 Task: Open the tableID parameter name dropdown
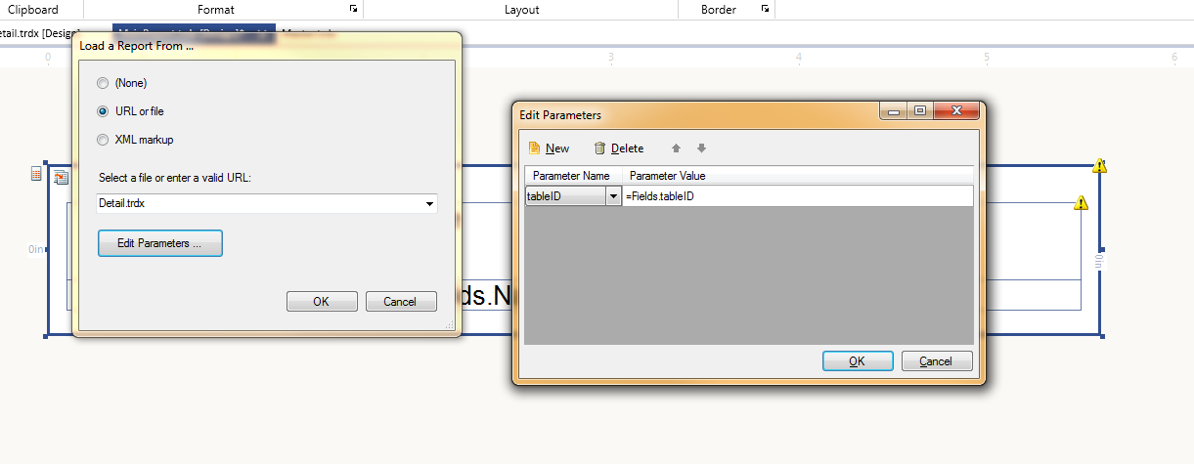(x=614, y=196)
